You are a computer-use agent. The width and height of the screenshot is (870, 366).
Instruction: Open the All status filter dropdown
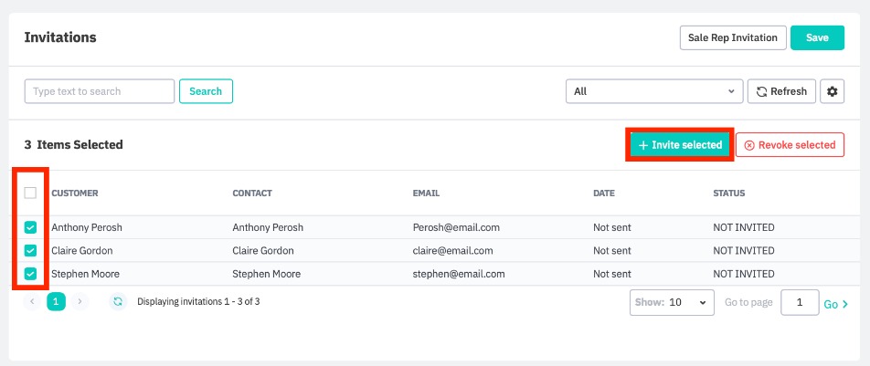point(654,91)
